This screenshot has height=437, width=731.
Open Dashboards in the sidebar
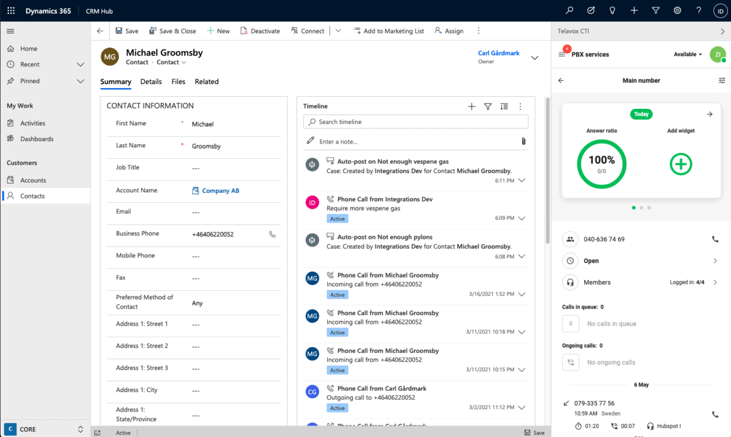[x=45, y=139]
